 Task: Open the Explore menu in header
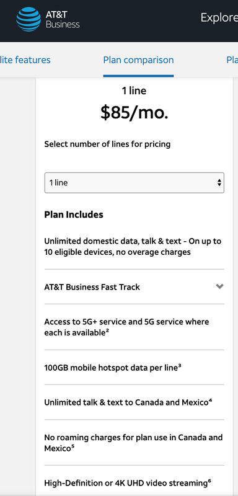click(x=219, y=18)
